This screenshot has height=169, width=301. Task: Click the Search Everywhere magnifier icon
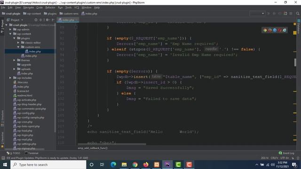pos(298,14)
